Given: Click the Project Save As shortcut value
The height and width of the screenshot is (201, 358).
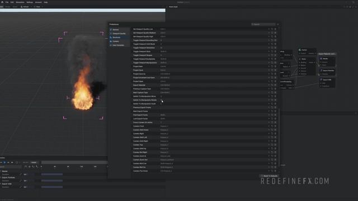Looking at the screenshot, I should click(x=165, y=74).
